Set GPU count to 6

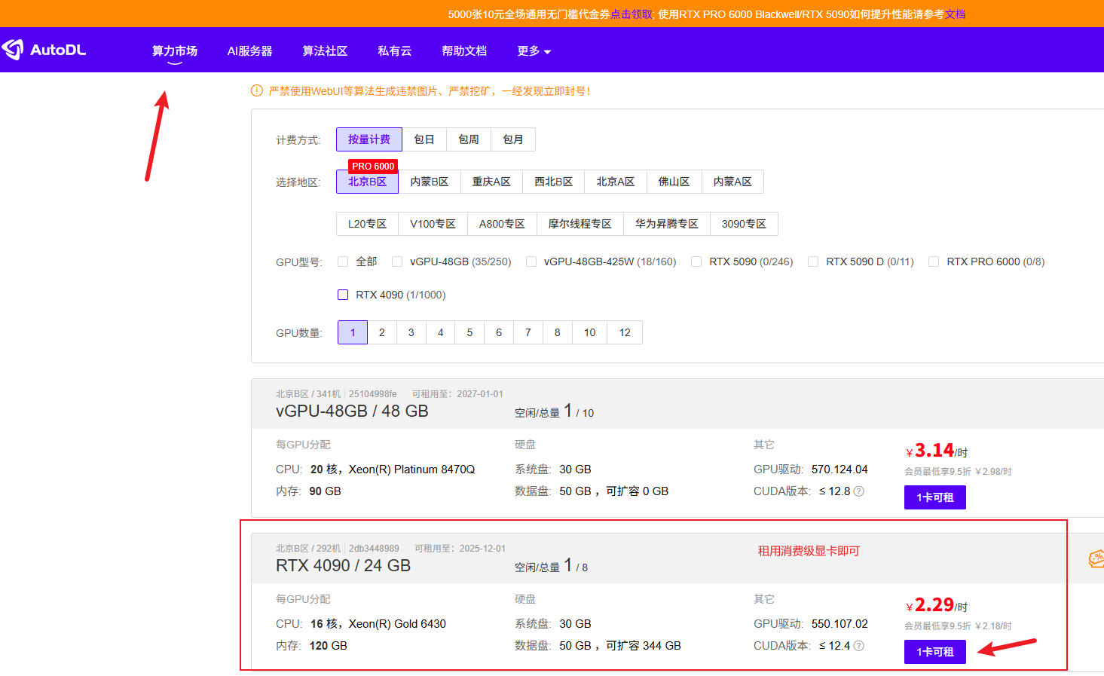pos(499,332)
